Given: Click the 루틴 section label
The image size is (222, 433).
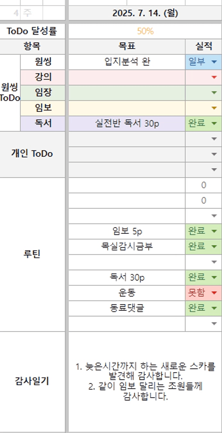Looking at the screenshot, I should pyautogui.click(x=32, y=254).
